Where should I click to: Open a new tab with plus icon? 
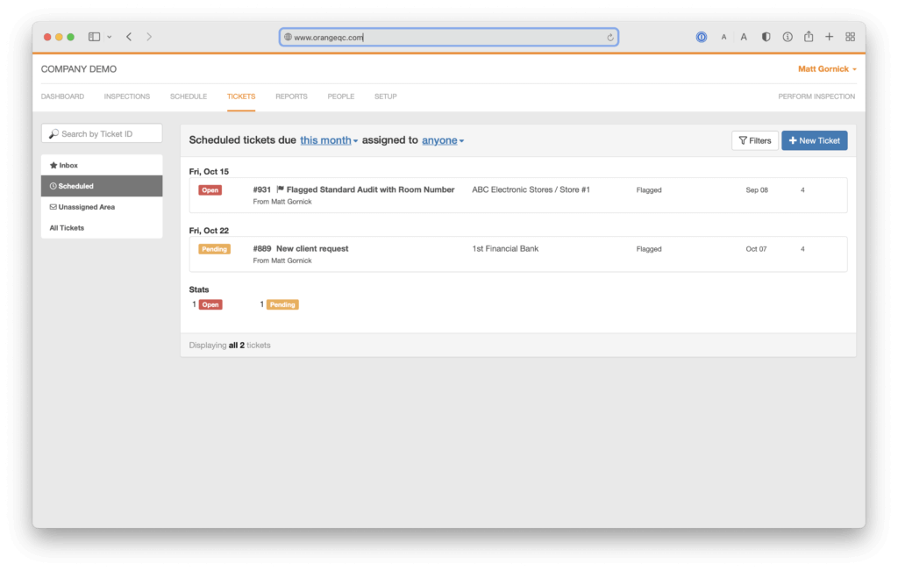tap(830, 37)
